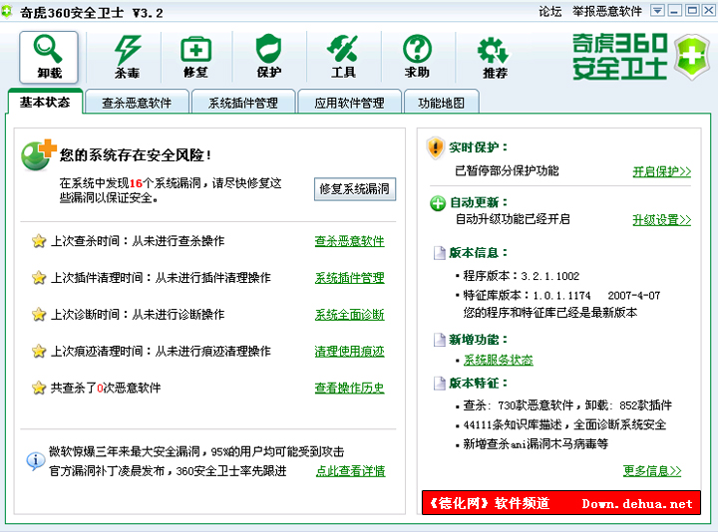The height and width of the screenshot is (532, 718).
Task: Select the 功能地图 tab
Action: point(442,103)
